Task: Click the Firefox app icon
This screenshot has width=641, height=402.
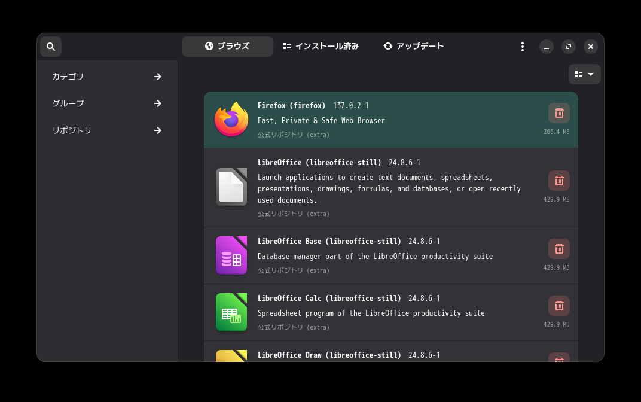Action: tap(231, 120)
